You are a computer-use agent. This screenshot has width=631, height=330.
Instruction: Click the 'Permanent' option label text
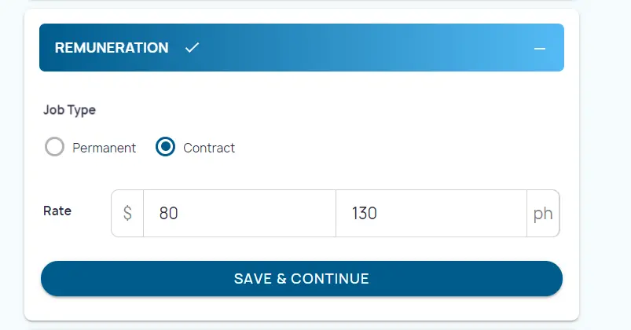click(x=104, y=148)
